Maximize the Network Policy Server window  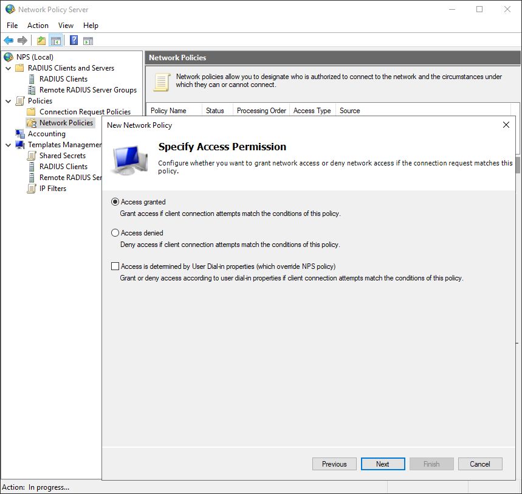click(479, 9)
